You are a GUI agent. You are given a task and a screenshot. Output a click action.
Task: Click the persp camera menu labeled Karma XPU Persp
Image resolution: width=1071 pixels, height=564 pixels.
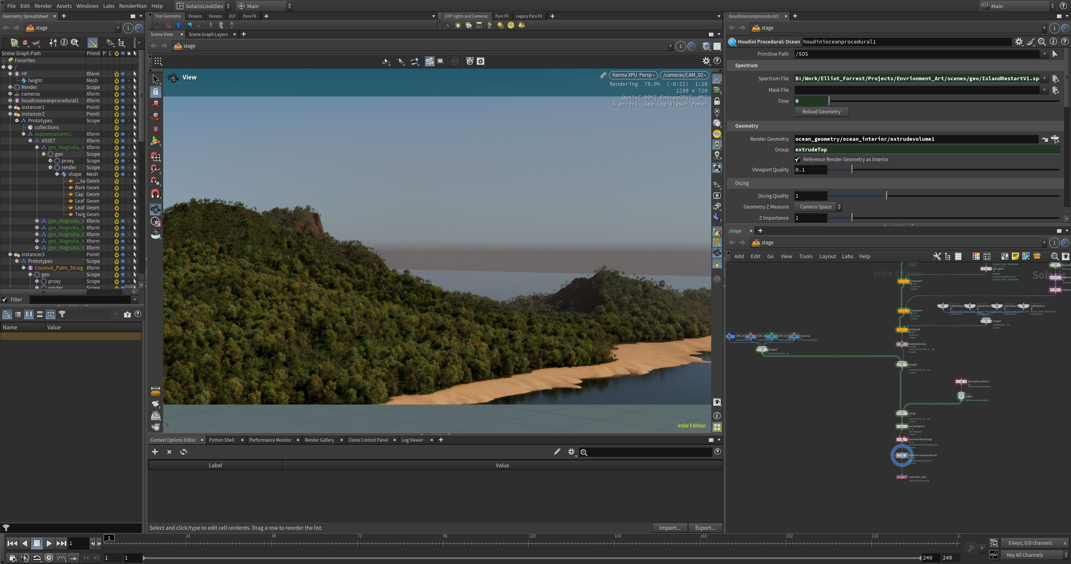[x=632, y=75]
